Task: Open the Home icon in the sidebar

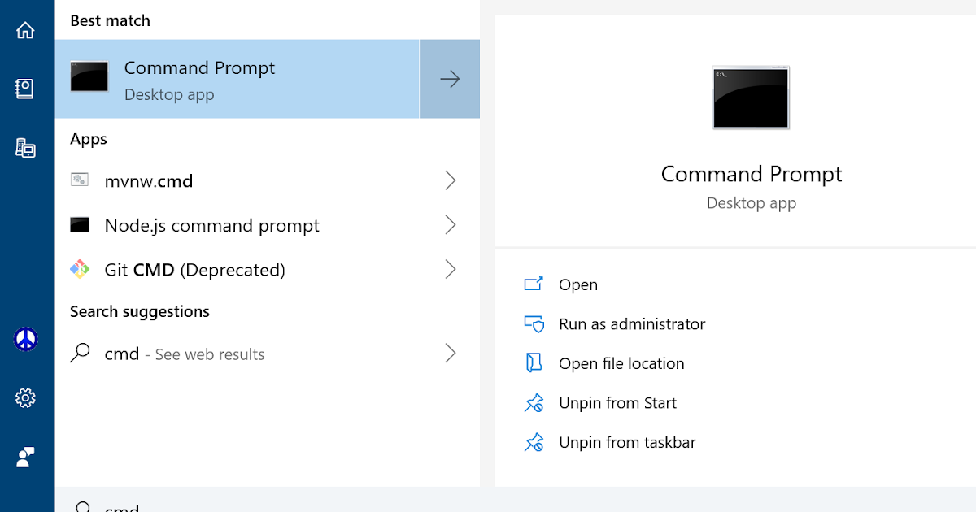Action: (25, 29)
